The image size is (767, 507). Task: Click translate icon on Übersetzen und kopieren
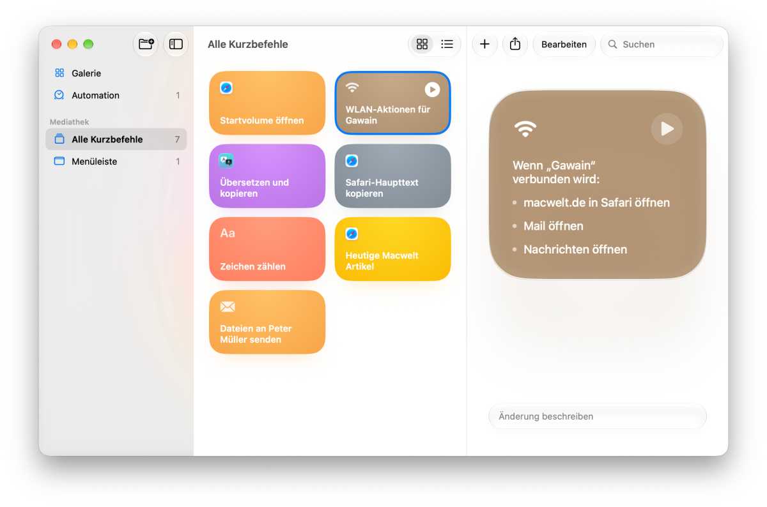(226, 161)
